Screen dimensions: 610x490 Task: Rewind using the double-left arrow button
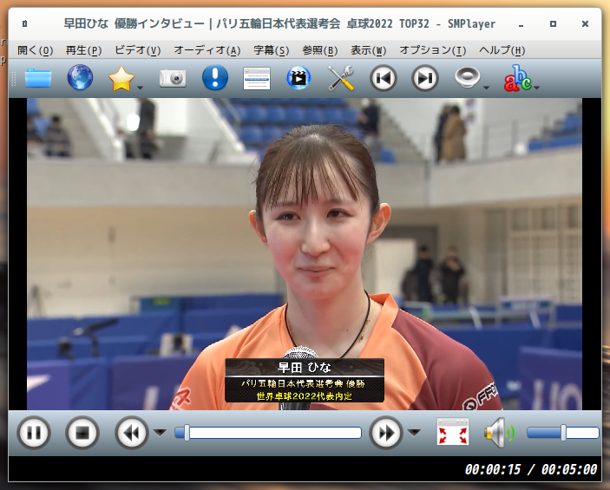(x=132, y=433)
